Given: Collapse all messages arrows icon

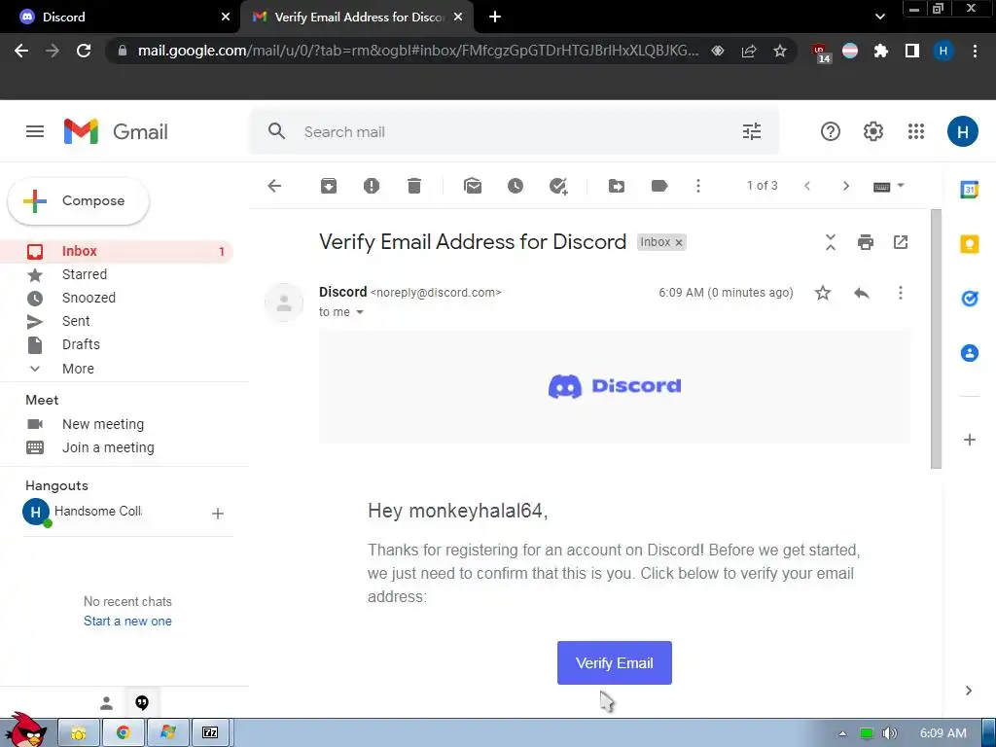Looking at the screenshot, I should click(831, 242).
